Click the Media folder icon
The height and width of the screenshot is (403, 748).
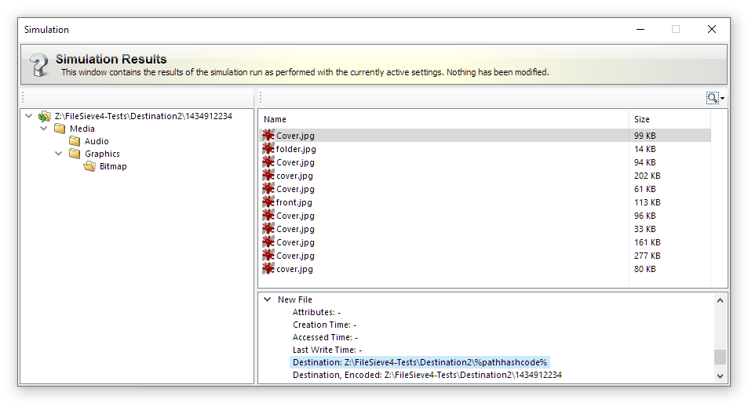[60, 129]
